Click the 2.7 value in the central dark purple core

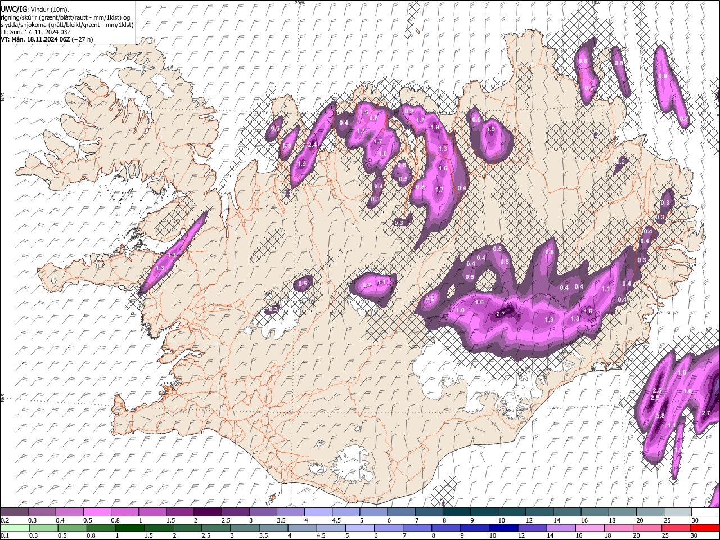pos(502,314)
